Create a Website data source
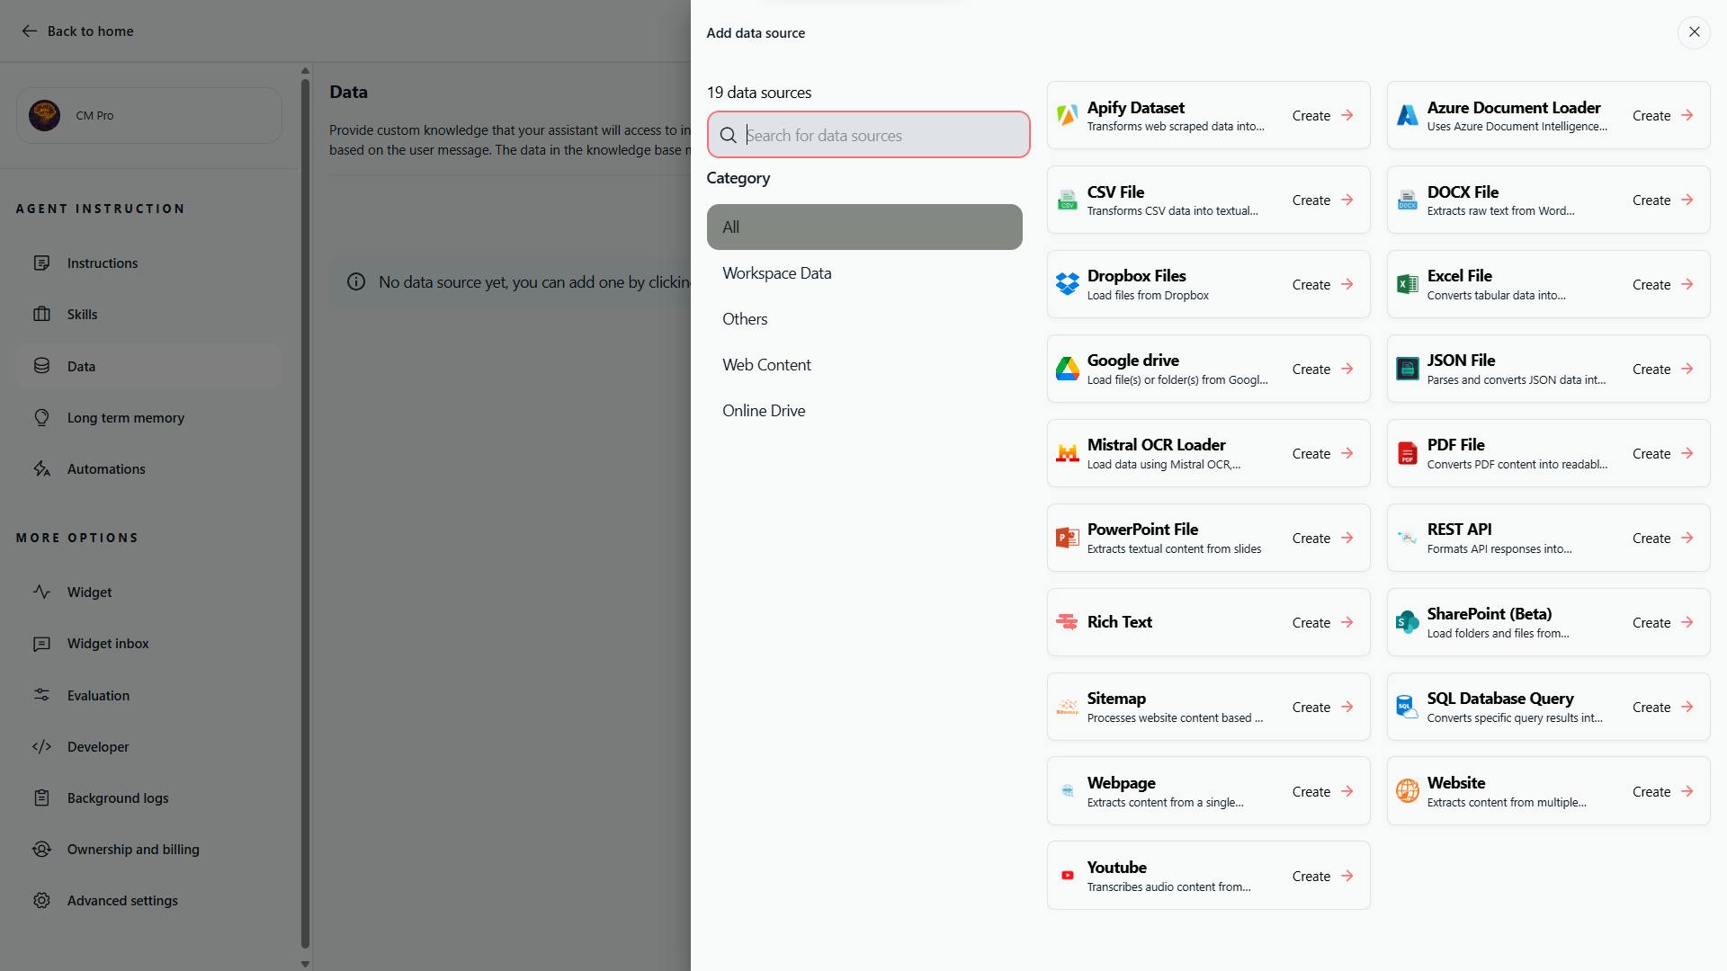The height and width of the screenshot is (971, 1727). click(1662, 791)
